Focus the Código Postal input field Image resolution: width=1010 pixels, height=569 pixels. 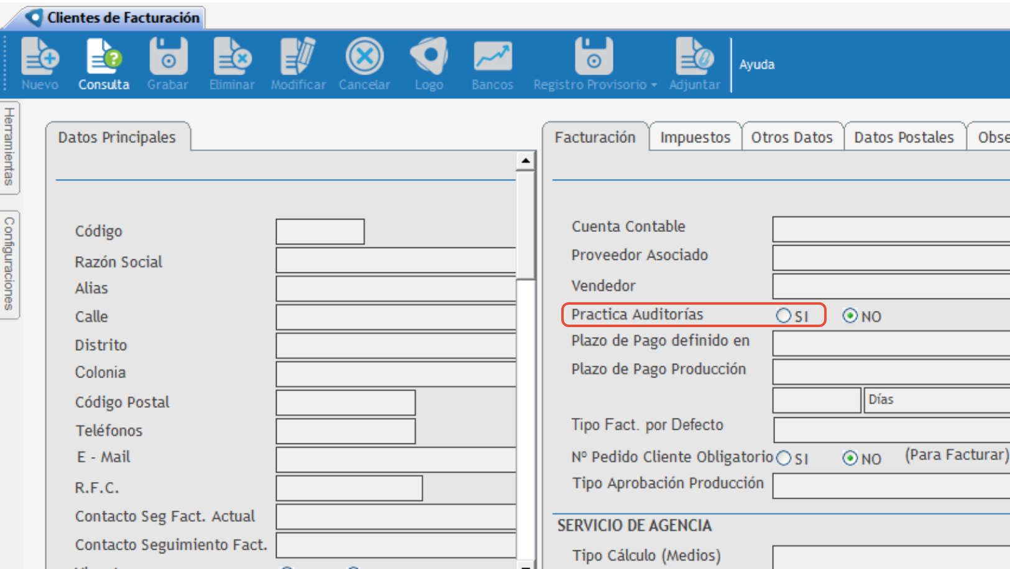point(346,402)
